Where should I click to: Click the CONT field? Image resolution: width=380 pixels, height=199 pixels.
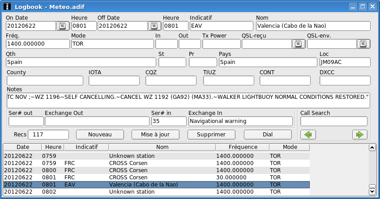click(x=285, y=80)
